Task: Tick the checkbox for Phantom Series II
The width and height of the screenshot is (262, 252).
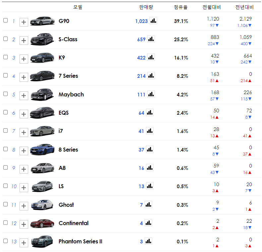Action: coord(6,241)
